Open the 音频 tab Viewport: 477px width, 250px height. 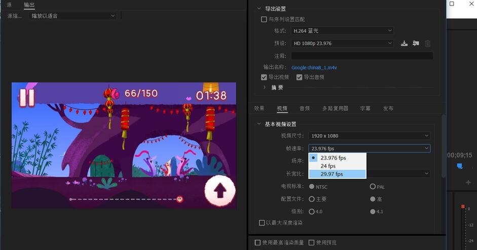305,108
